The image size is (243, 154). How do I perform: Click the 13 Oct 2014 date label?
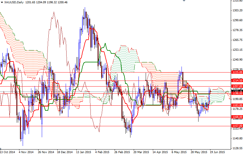point(8,152)
